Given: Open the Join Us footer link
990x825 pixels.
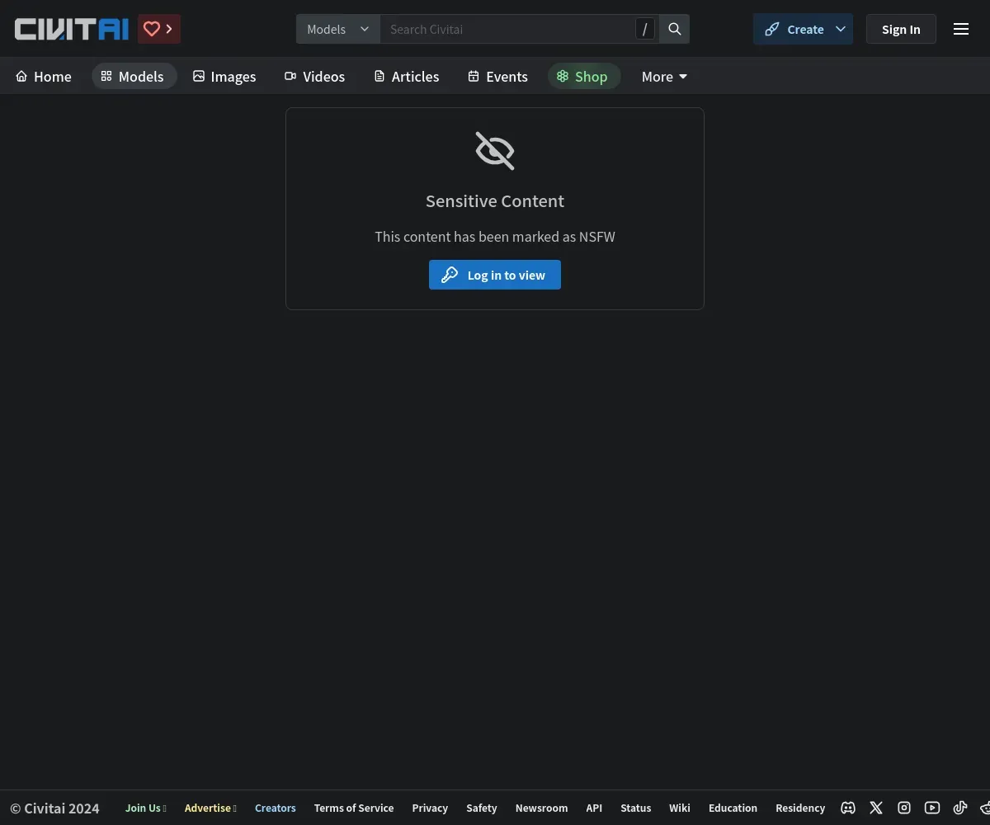Looking at the screenshot, I should pyautogui.click(x=146, y=808).
